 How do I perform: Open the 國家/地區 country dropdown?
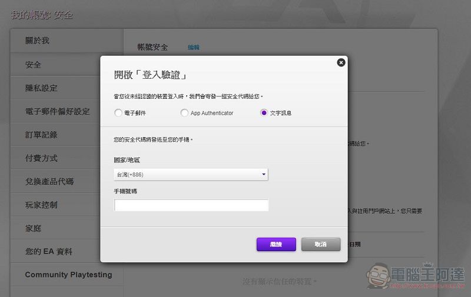coord(191,174)
